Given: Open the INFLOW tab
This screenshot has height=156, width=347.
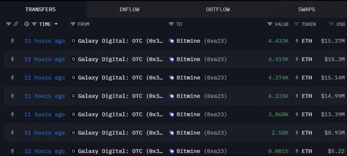Looking at the screenshot, I should pos(129,9).
